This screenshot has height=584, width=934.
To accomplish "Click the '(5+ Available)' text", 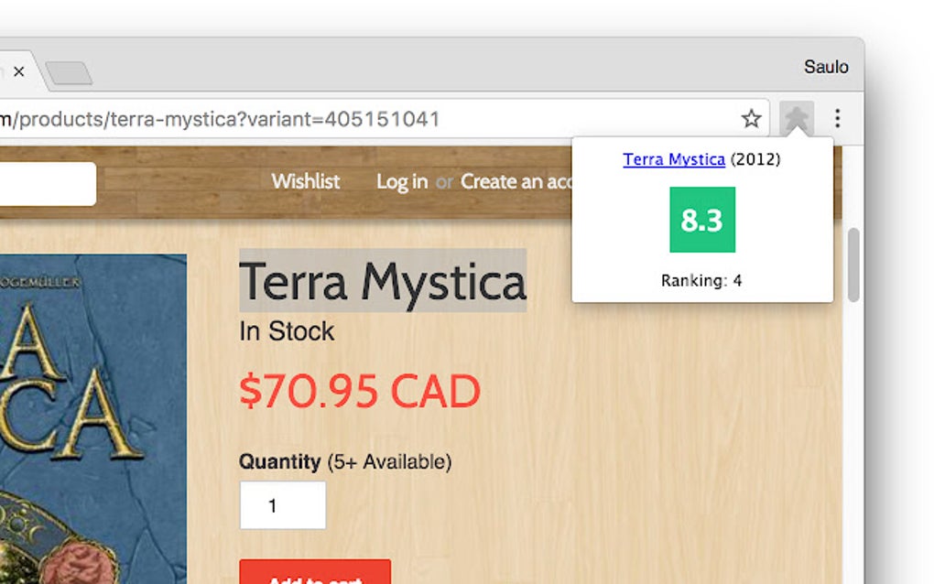I will (389, 461).
